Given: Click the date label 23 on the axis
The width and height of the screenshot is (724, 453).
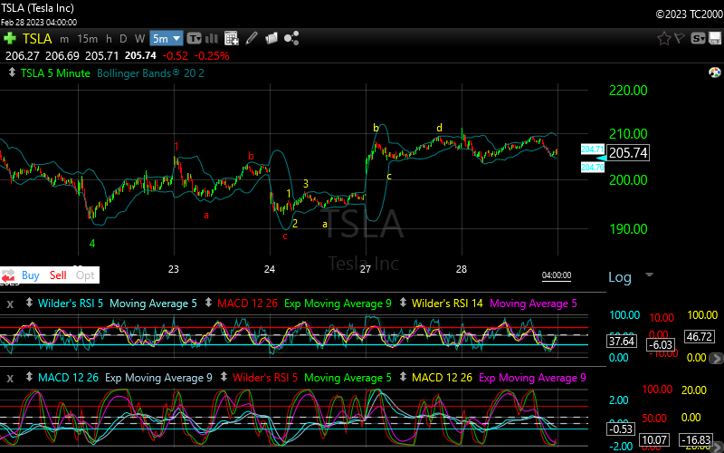Looking at the screenshot, I should [174, 269].
